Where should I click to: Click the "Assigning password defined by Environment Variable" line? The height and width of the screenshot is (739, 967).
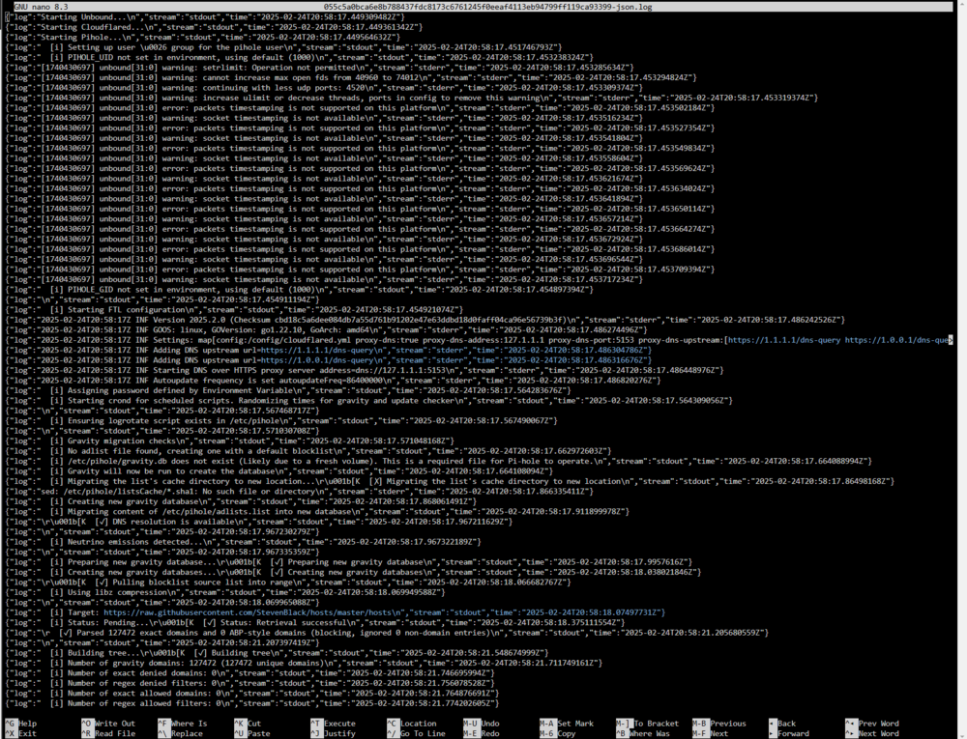288,390
